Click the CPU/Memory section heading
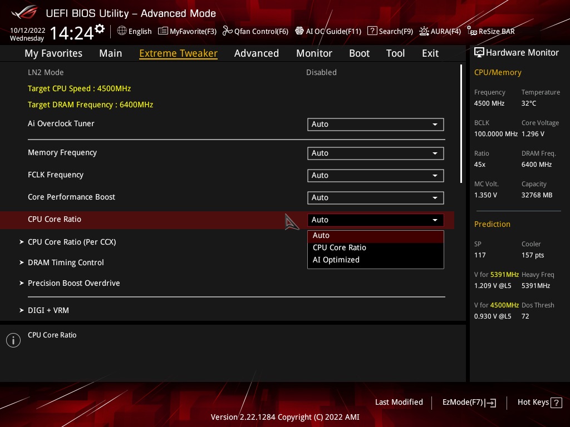This screenshot has width=570, height=427. [498, 73]
